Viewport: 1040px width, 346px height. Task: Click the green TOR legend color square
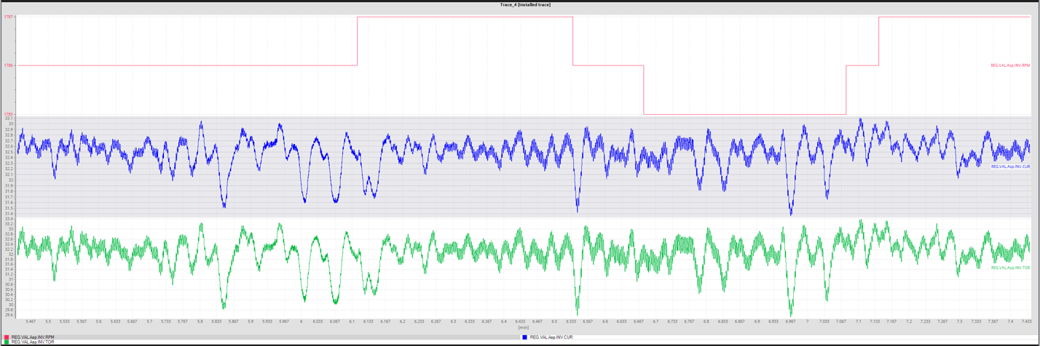click(7, 342)
